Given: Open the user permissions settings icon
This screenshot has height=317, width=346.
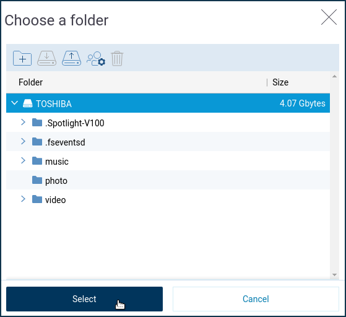Looking at the screenshot, I should click(96, 58).
